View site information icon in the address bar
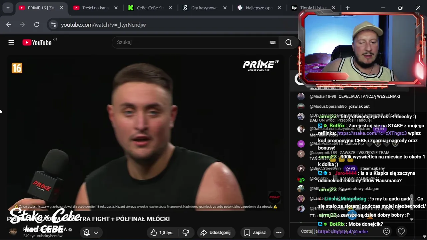427x240 pixels. 53,24
